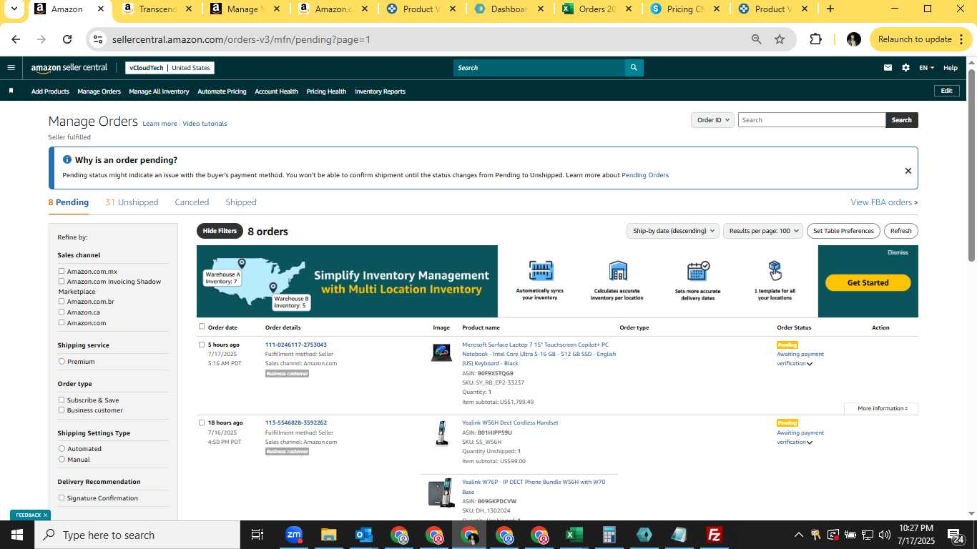977x549 pixels.
Task: Open FileZilla from the taskbar
Action: [x=714, y=535]
